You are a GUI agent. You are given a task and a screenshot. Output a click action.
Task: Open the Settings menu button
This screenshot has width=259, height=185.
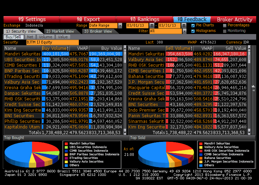(32, 19)
